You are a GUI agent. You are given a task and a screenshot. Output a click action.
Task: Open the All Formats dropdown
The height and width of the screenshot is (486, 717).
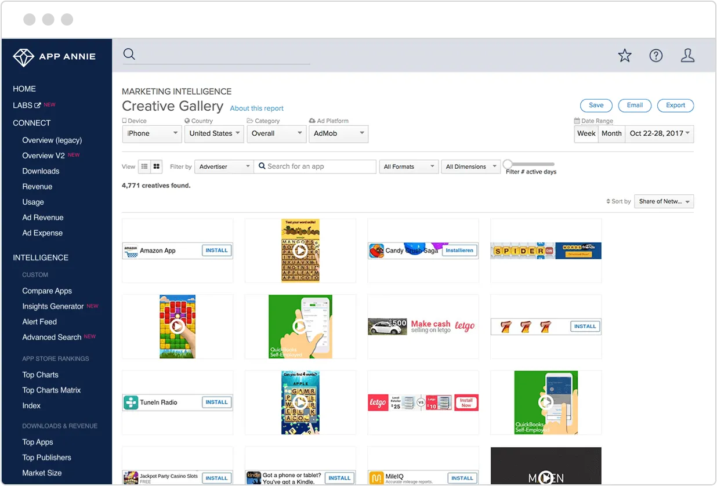coord(408,166)
